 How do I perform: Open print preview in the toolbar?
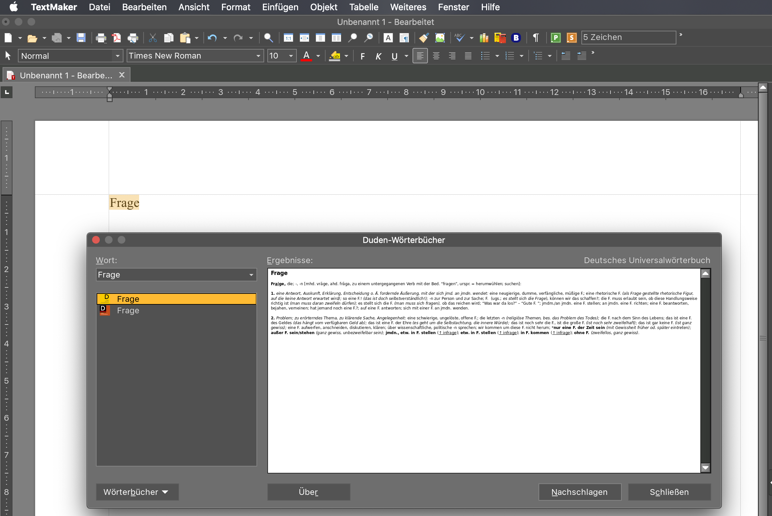coord(133,38)
